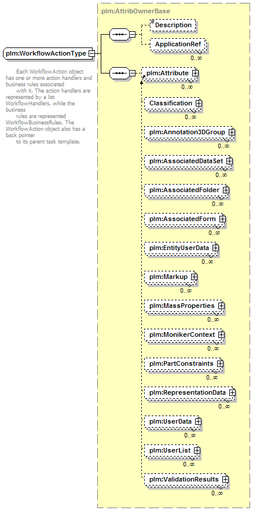Screen dimensions: 253x511
Task: Select the ApplicationRef element box
Action: click(x=178, y=45)
